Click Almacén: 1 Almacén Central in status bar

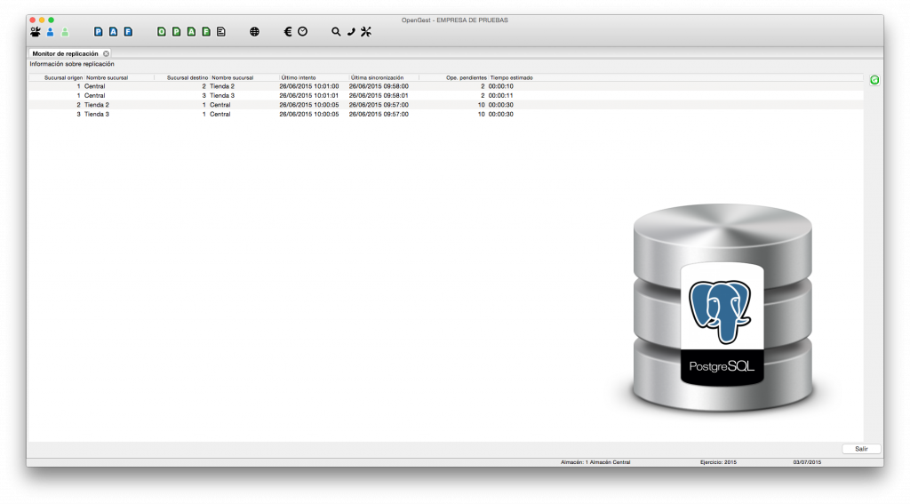(595, 462)
